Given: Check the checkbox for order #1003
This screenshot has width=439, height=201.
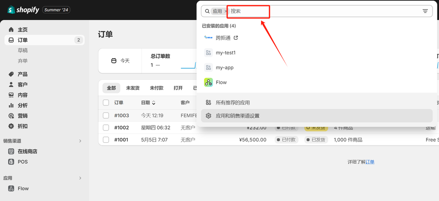Looking at the screenshot, I should [106, 115].
